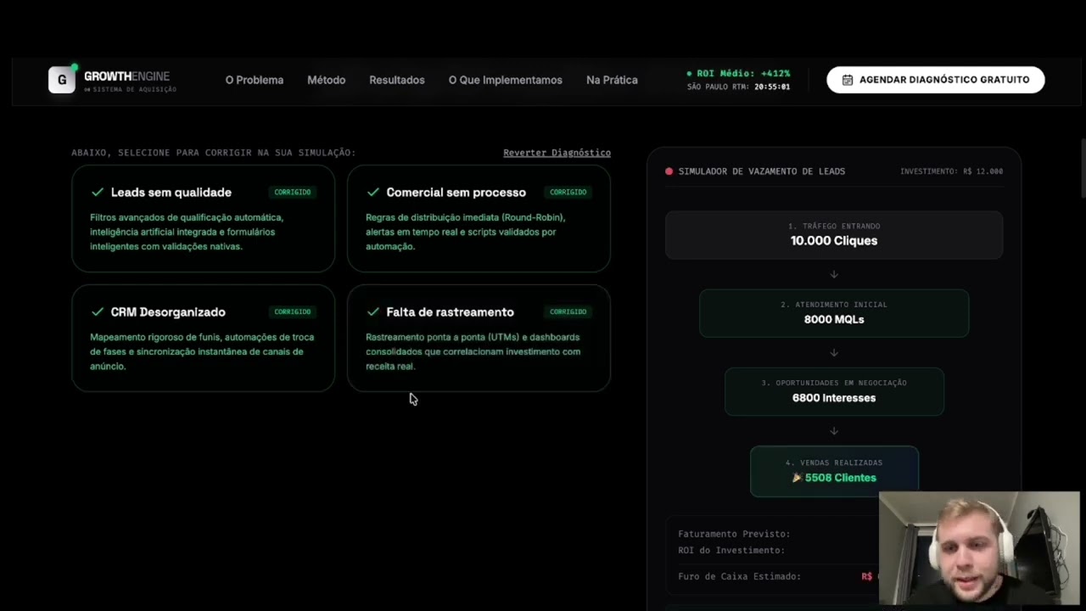Click Agendar Diagnóstico Gratuito button
The height and width of the screenshot is (611, 1086).
(936, 80)
